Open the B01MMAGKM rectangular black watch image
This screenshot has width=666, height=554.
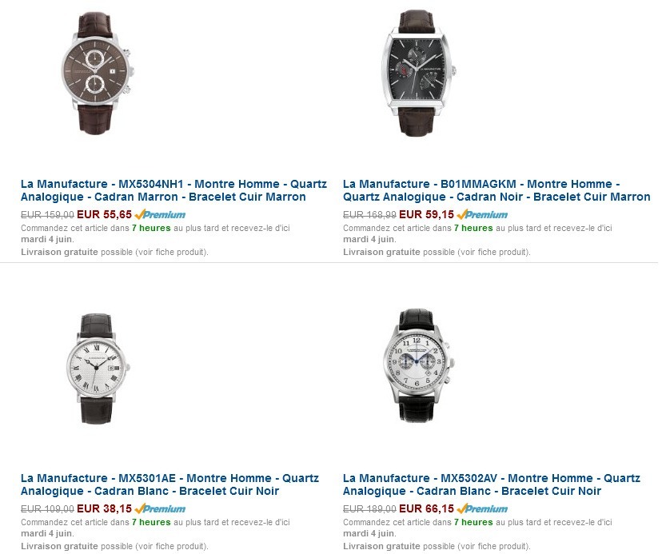pyautogui.click(x=419, y=73)
